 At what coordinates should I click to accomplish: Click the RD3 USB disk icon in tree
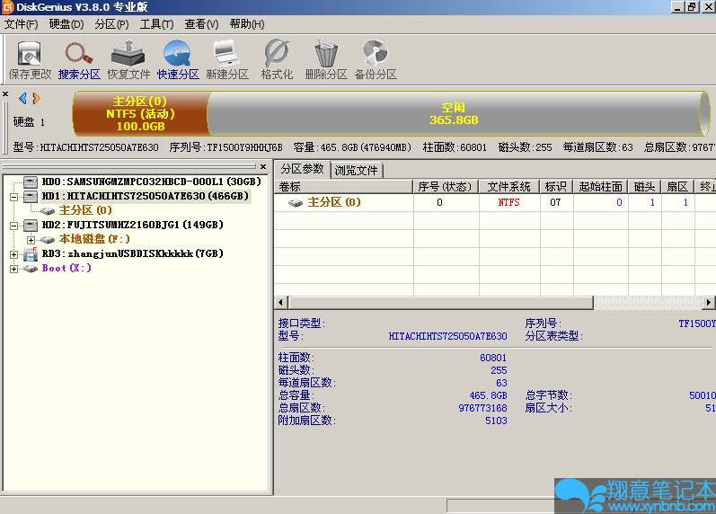31,254
